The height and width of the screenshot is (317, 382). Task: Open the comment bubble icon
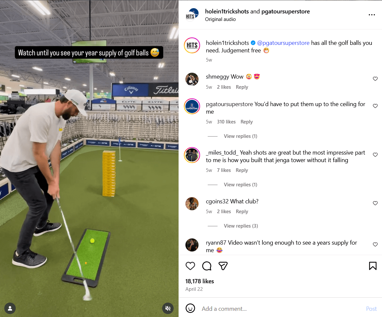click(x=207, y=266)
